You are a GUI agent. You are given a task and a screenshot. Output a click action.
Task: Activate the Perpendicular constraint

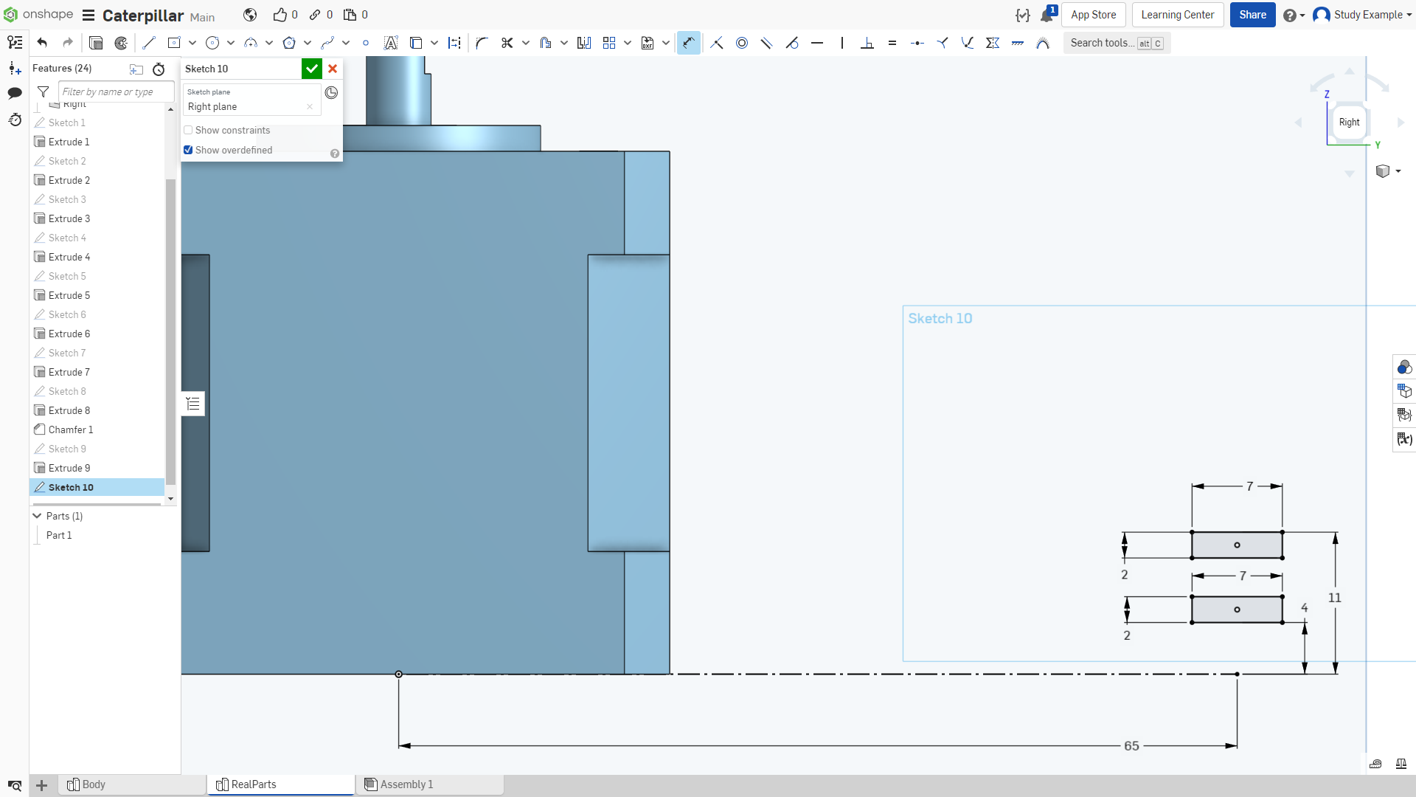(867, 43)
